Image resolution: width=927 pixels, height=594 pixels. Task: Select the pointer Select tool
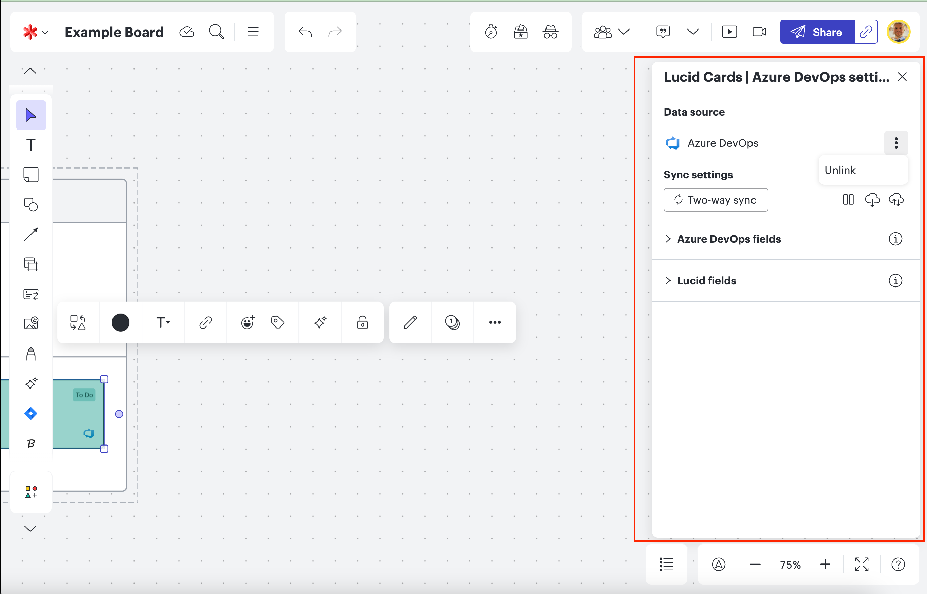[31, 115]
